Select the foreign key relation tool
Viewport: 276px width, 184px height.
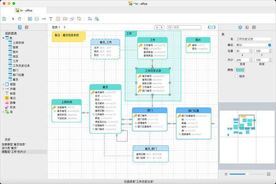[44, 19]
